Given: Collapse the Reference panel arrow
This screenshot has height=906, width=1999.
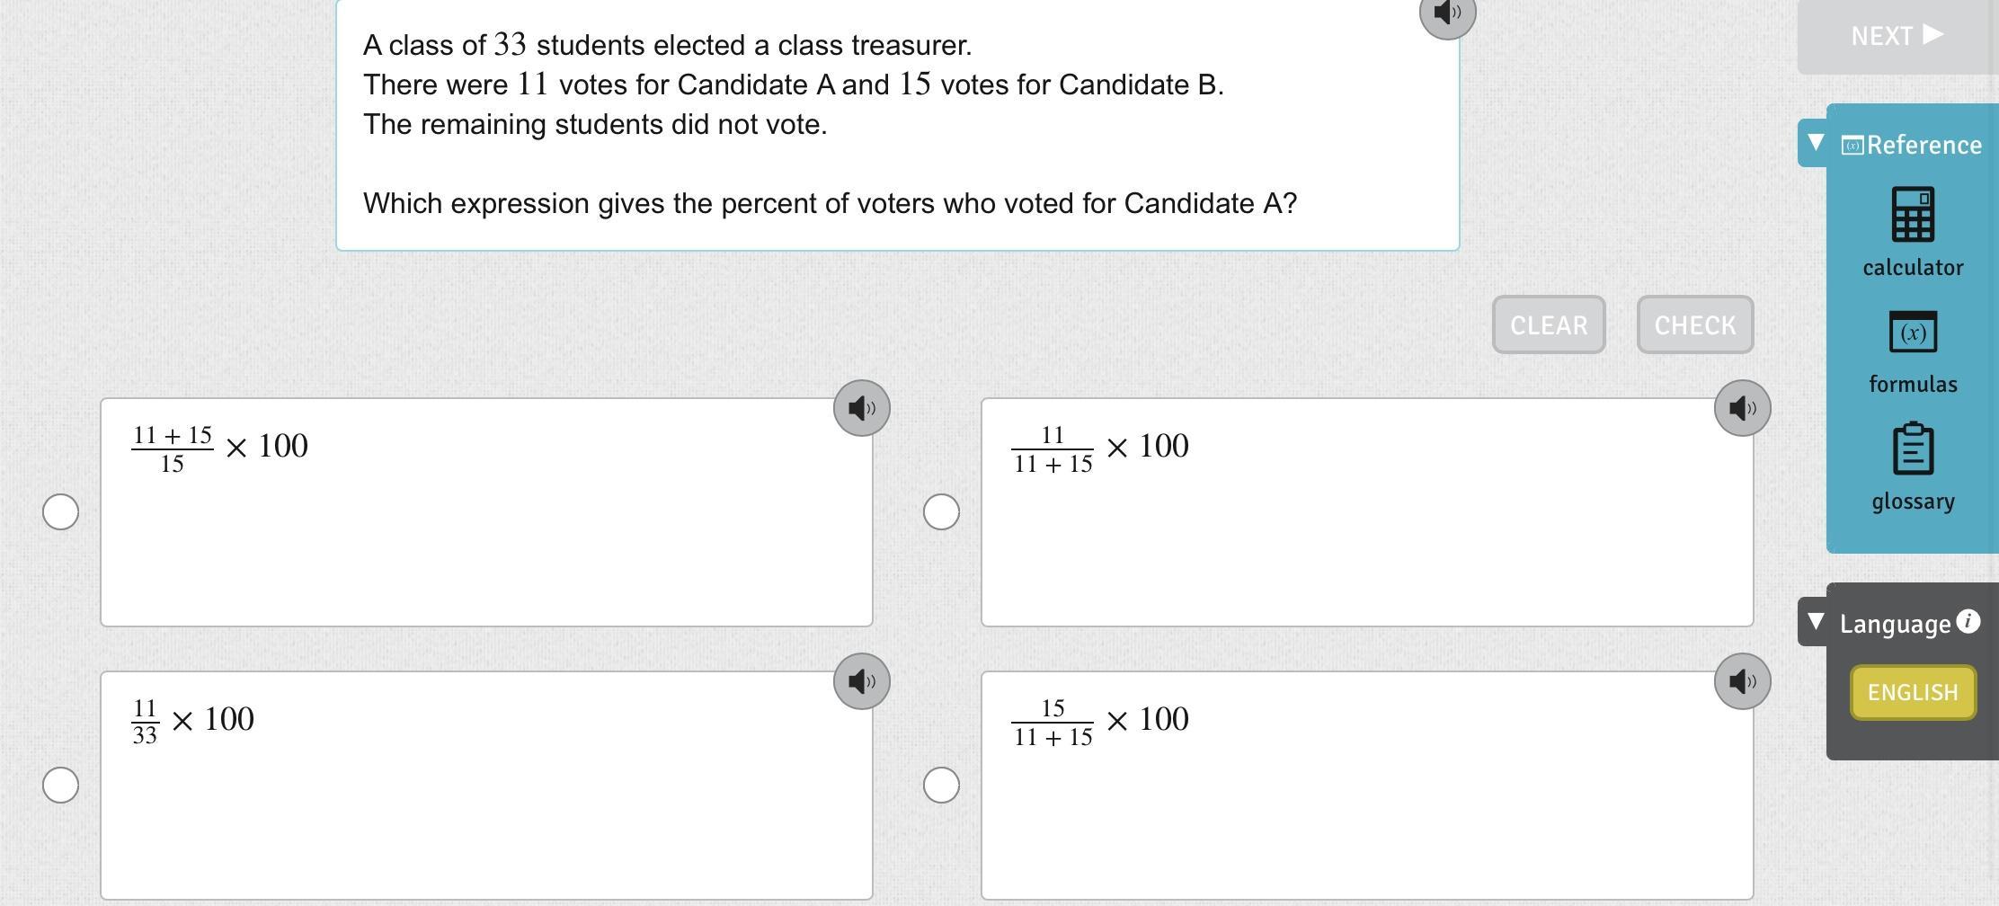Looking at the screenshot, I should [x=1816, y=143].
